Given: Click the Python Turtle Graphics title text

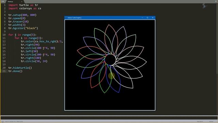Looking at the screenshot, I should [x=75, y=18].
